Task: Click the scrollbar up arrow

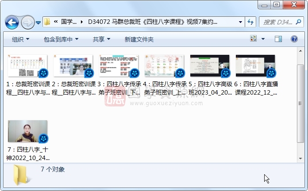Action: [x=300, y=51]
